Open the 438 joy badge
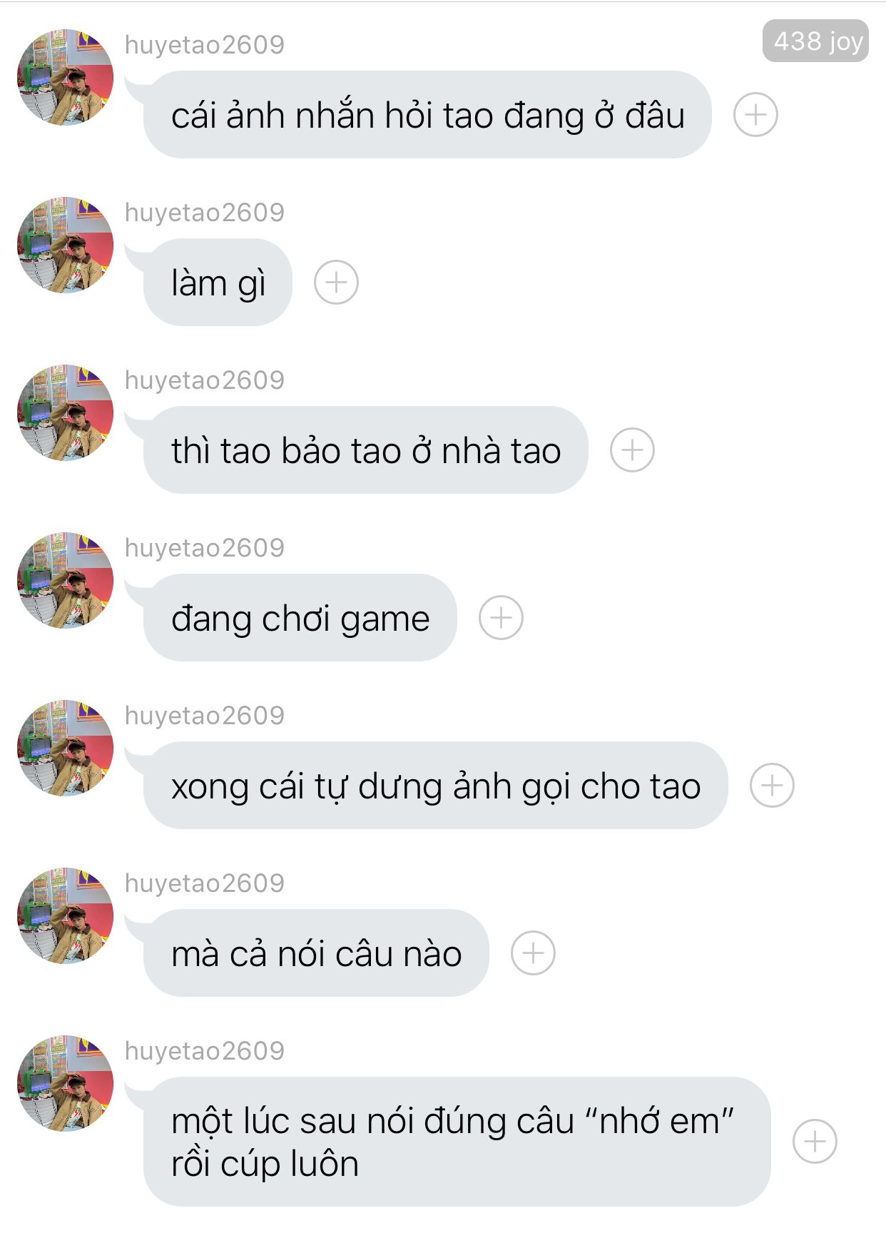Viewport: 886px width, 1233px height. point(815,41)
